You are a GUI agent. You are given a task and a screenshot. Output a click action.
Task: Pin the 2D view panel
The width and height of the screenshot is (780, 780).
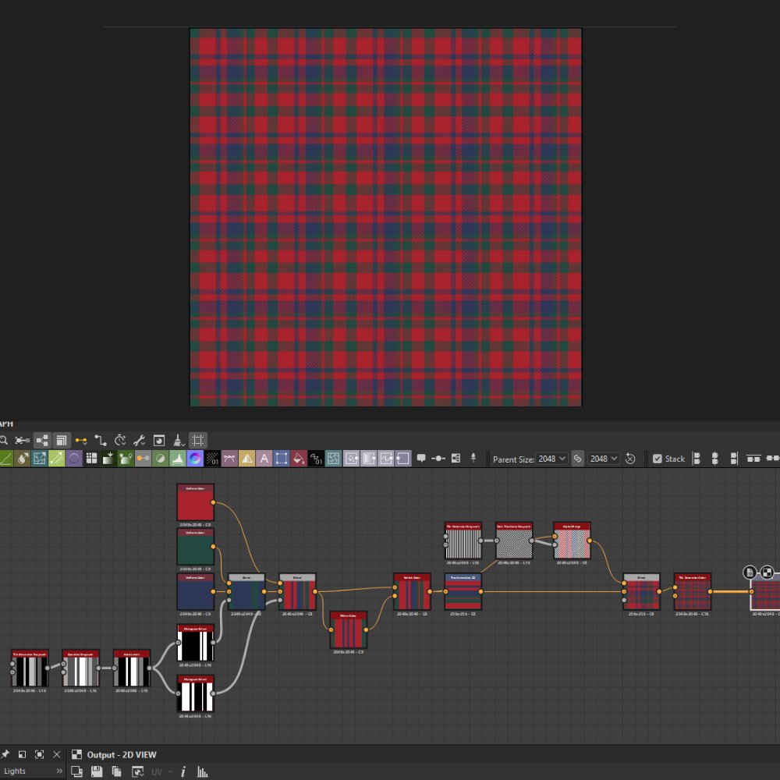[5, 754]
